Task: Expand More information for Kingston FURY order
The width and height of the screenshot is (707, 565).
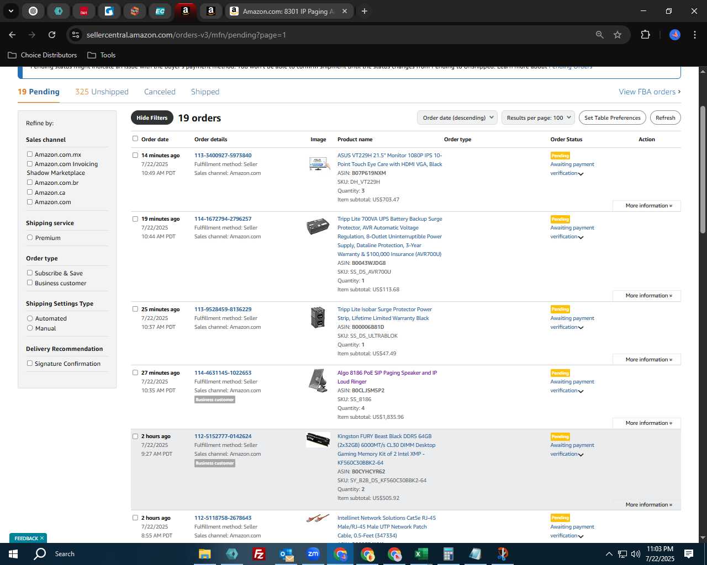Action: click(x=647, y=505)
